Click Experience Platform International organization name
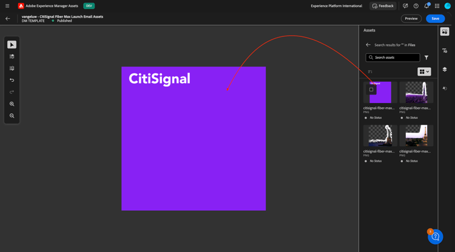This screenshot has height=252, width=455. pyautogui.click(x=336, y=6)
